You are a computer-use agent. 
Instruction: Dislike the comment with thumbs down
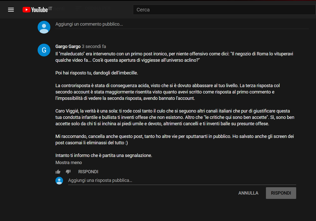(x=68, y=172)
